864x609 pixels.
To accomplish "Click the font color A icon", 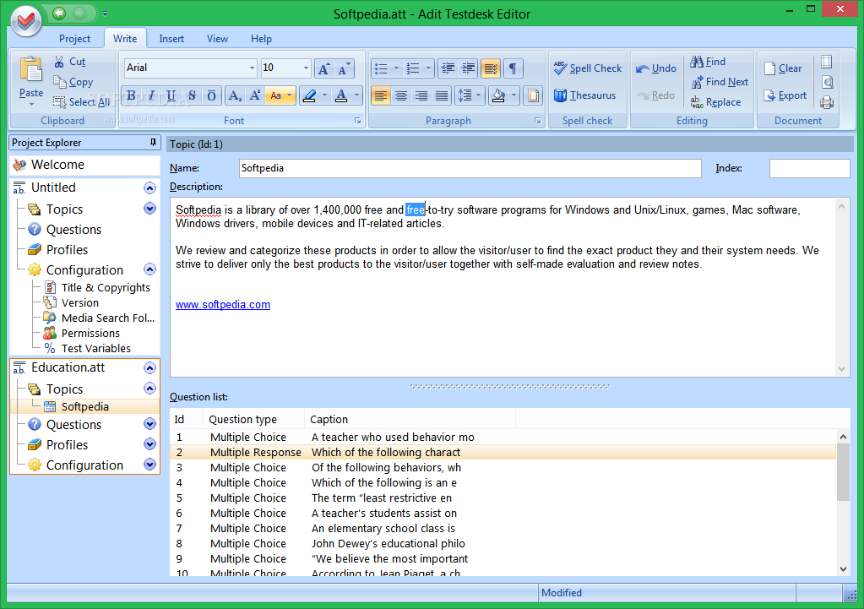I will point(341,96).
